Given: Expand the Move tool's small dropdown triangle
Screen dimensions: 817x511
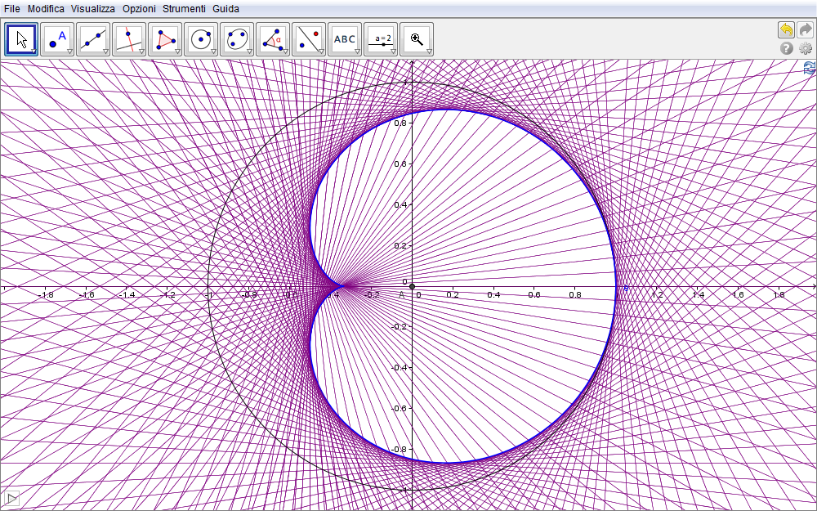Looking at the screenshot, I should (33, 52).
